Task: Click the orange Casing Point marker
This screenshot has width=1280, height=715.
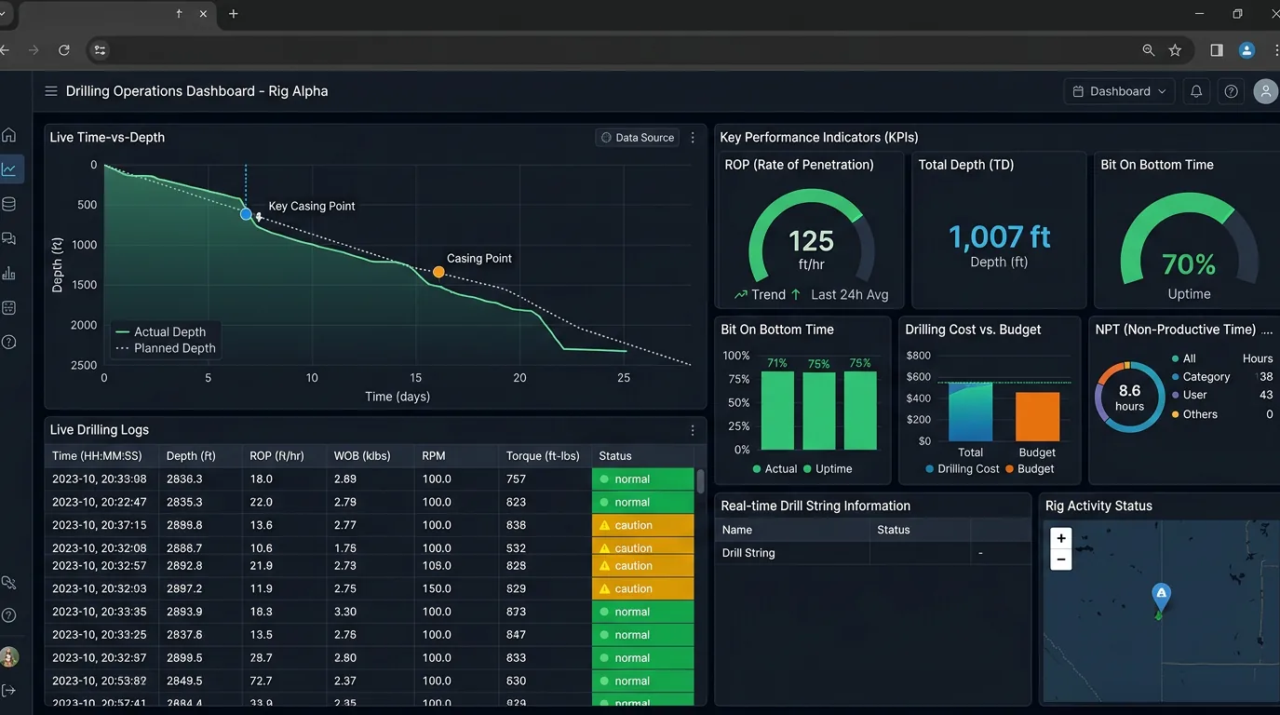Action: click(438, 273)
